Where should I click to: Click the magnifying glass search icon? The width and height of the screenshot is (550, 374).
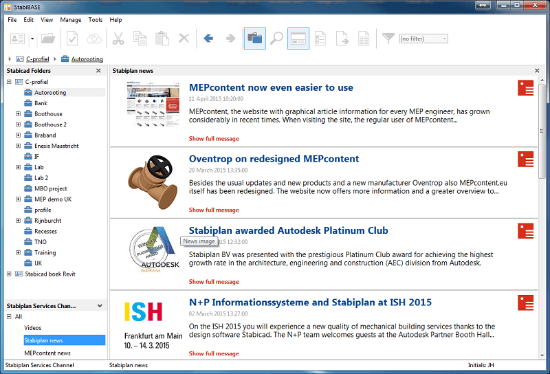[x=276, y=38]
